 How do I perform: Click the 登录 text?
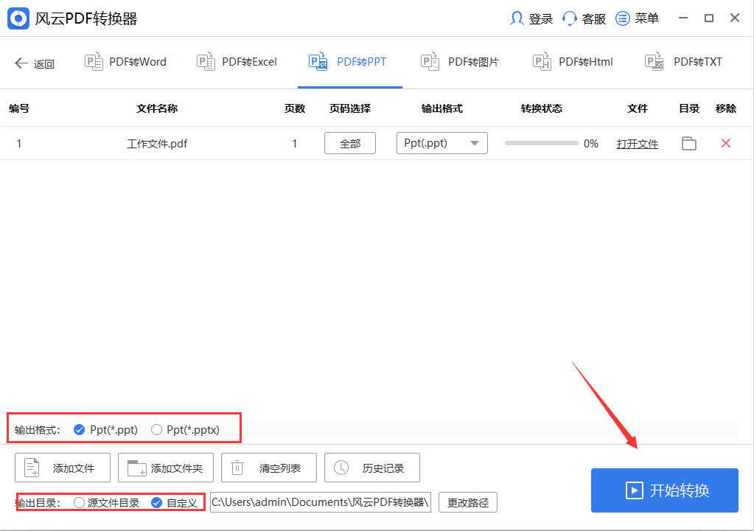(541, 19)
